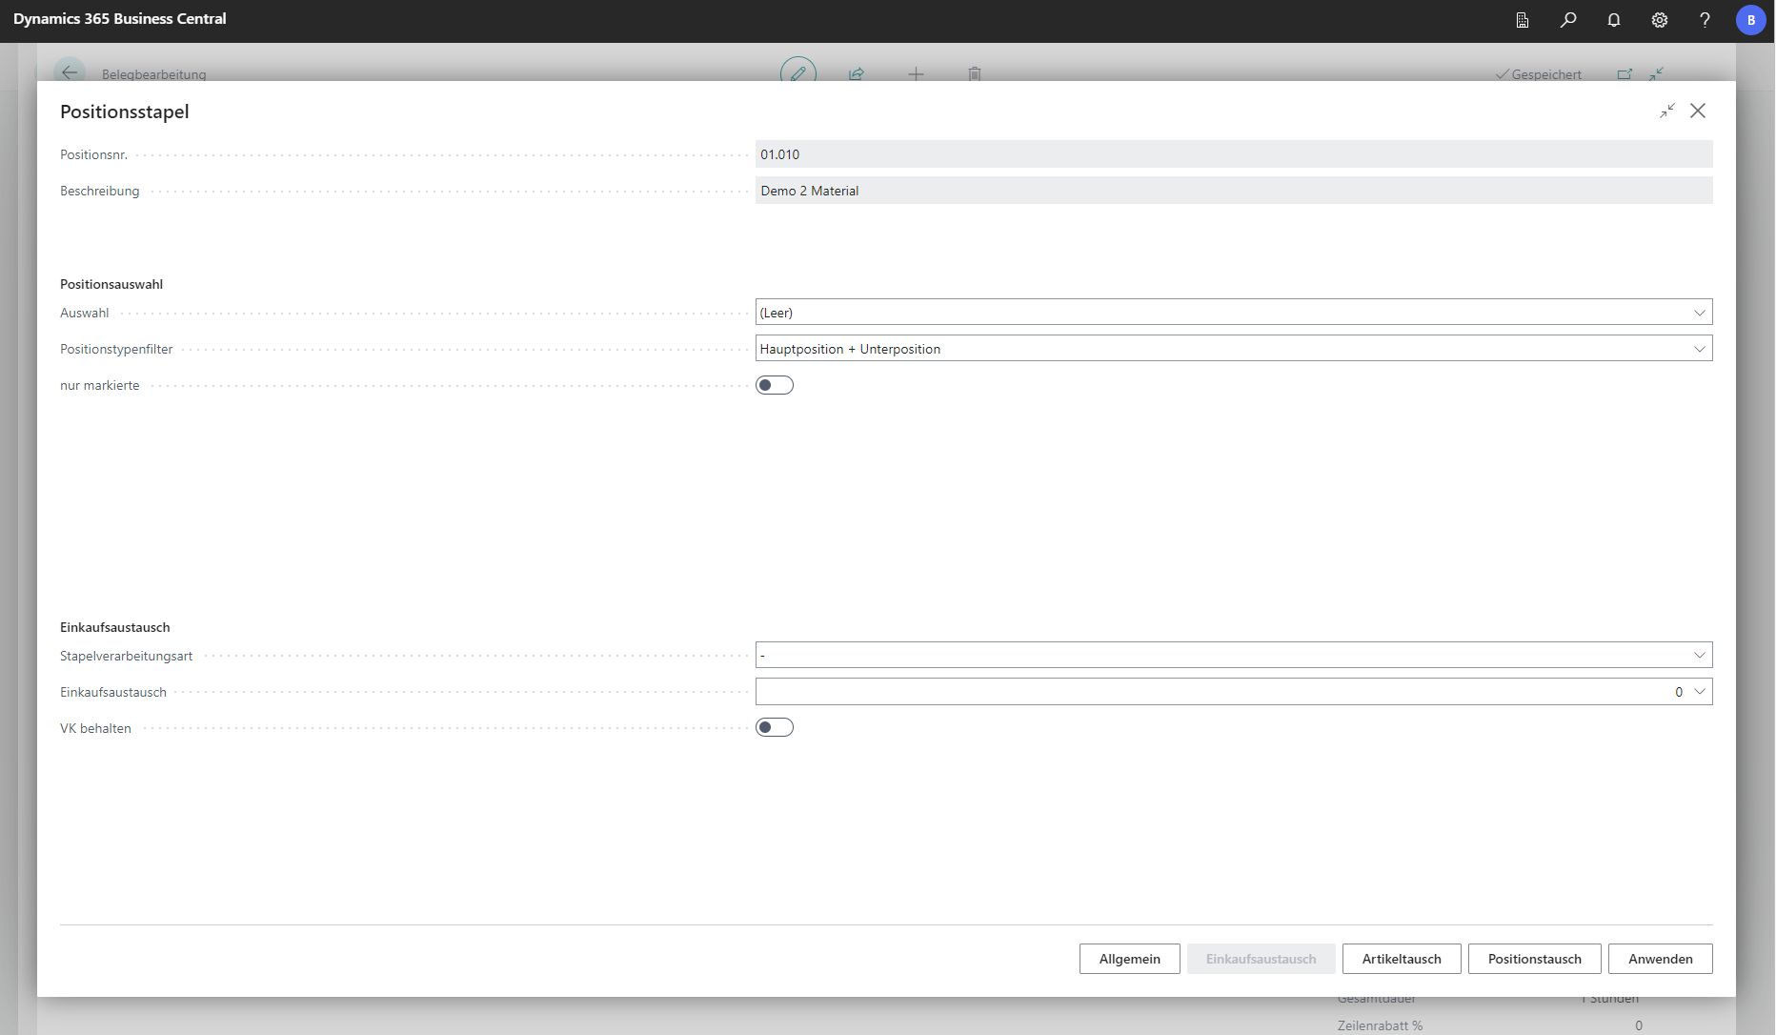Open the search magnifier in top bar
1776x1035 pixels.
pyautogui.click(x=1567, y=20)
